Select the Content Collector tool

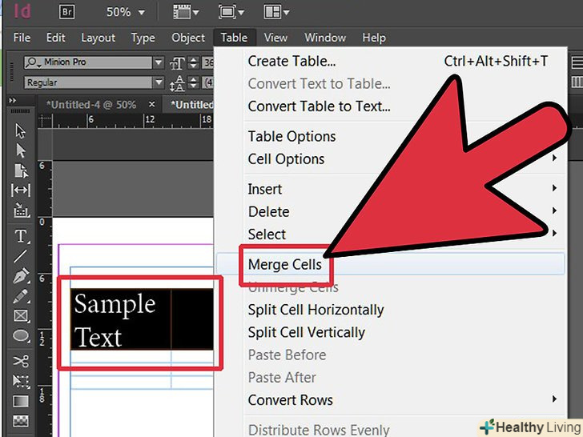21,210
